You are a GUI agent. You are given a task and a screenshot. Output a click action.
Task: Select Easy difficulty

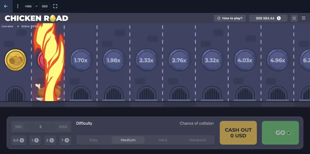[x=93, y=140]
